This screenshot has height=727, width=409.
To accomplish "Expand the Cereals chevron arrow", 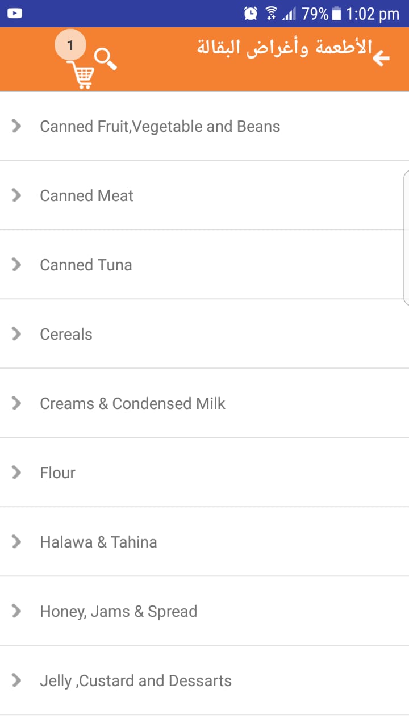I will (17, 334).
